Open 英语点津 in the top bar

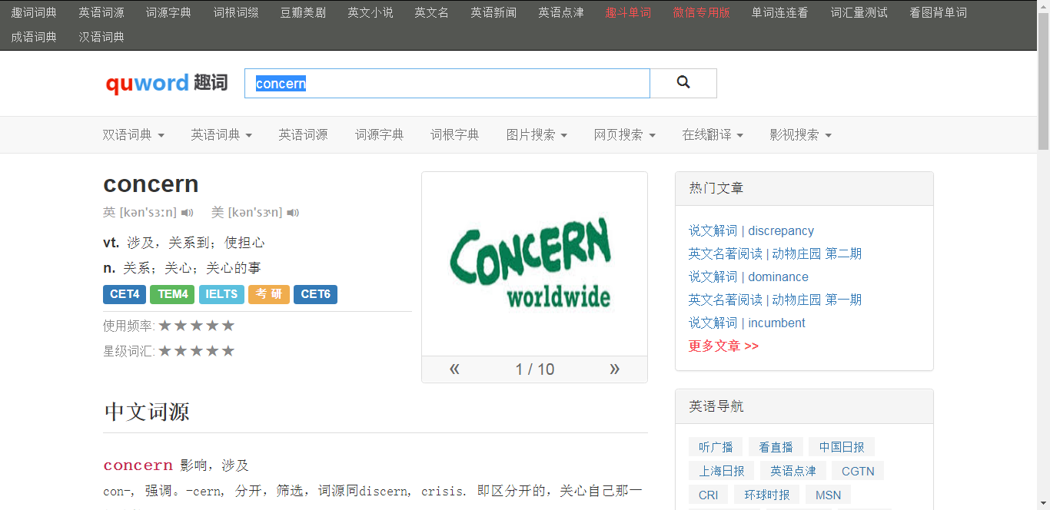pyautogui.click(x=561, y=12)
